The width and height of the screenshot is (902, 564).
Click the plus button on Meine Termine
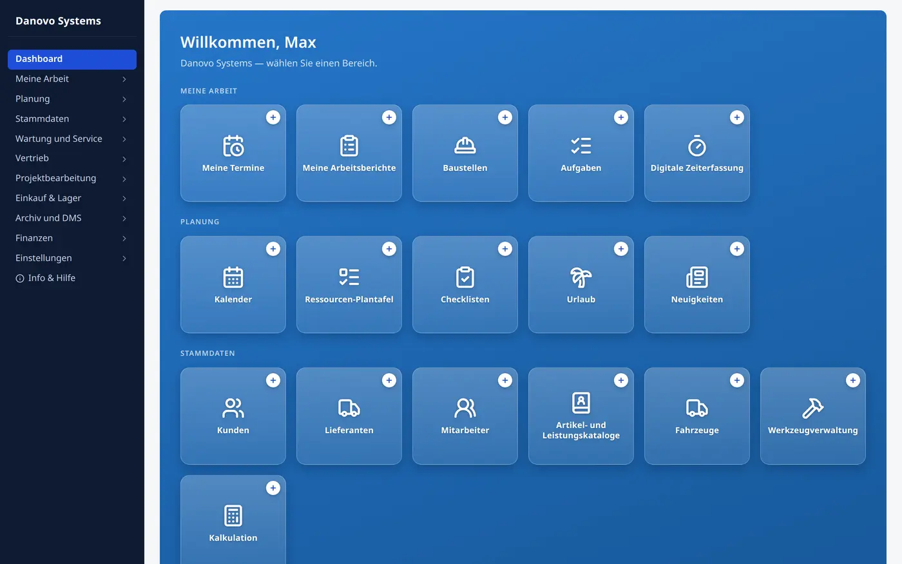(x=273, y=117)
